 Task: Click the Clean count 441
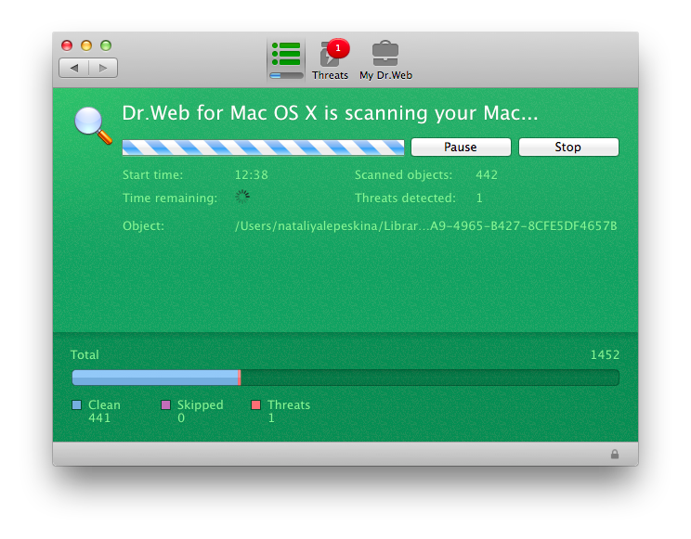click(99, 417)
